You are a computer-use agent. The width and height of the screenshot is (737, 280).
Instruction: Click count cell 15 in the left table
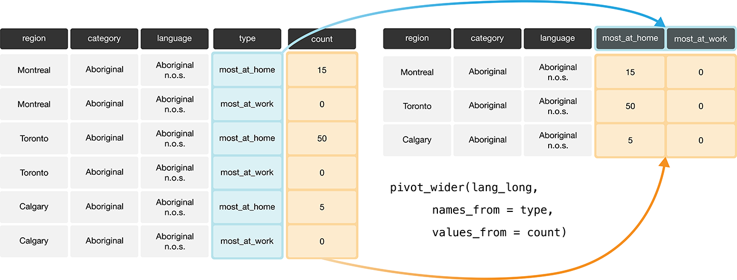pos(322,70)
